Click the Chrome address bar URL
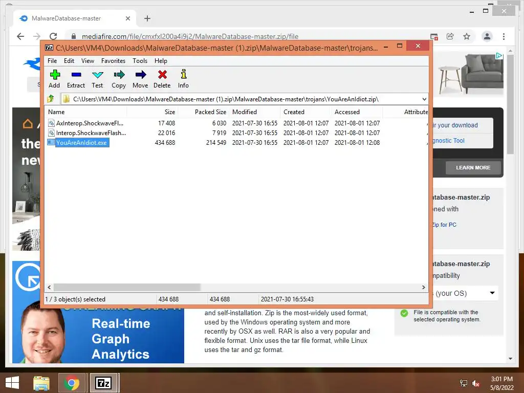Image resolution: width=524 pixels, height=393 pixels. coord(190,36)
